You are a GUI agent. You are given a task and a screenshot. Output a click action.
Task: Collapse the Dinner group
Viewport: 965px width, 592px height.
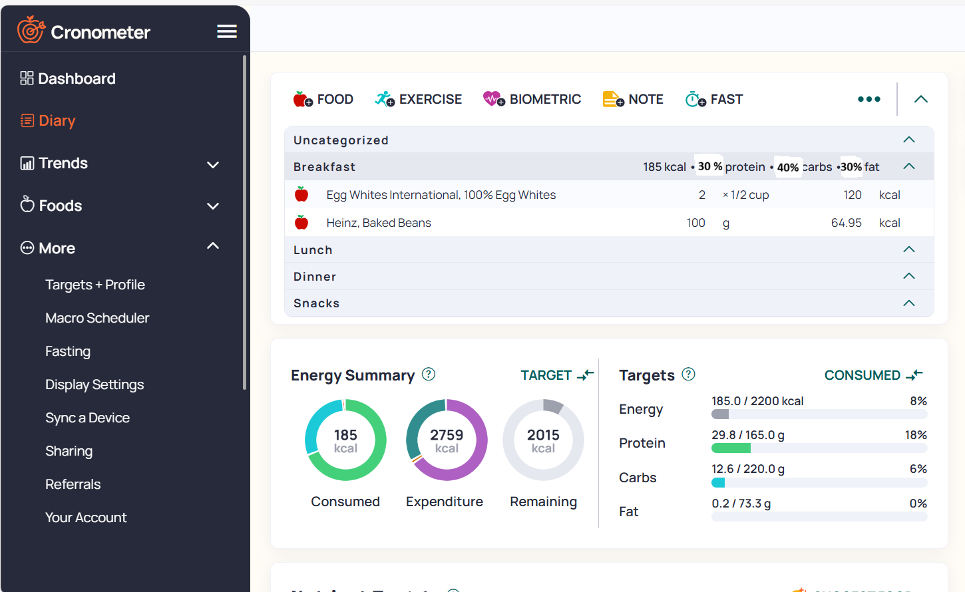(x=909, y=276)
